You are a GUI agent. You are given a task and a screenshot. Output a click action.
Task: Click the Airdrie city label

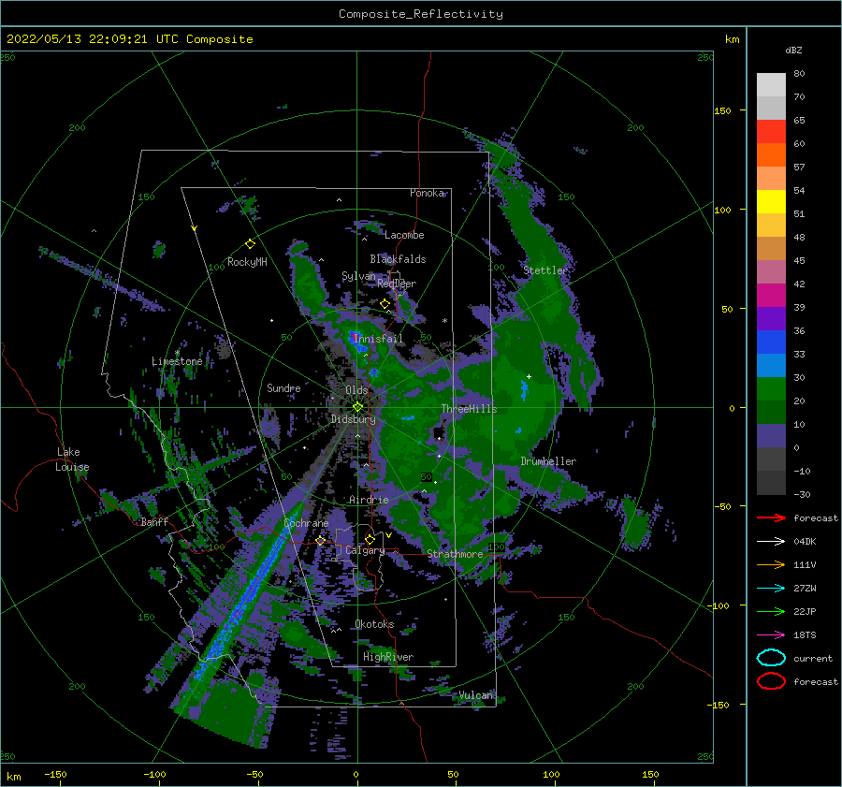tap(369, 500)
